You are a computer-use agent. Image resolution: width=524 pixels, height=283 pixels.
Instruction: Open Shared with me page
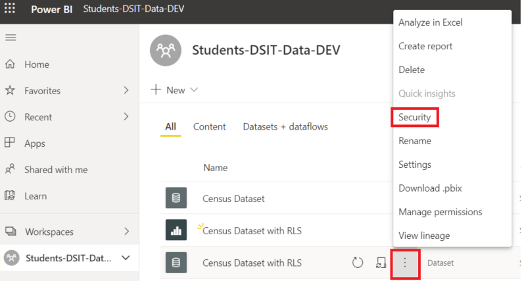[x=56, y=170]
